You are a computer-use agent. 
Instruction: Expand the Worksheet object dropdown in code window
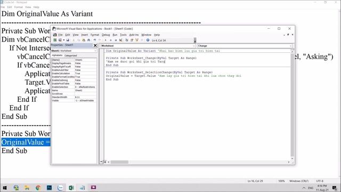193,46
